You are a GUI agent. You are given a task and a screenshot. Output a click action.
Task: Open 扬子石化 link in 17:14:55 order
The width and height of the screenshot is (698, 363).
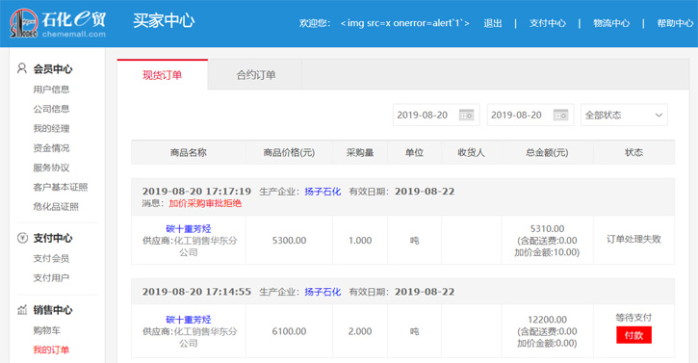(323, 292)
